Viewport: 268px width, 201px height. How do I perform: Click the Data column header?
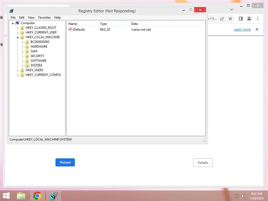tap(167, 24)
